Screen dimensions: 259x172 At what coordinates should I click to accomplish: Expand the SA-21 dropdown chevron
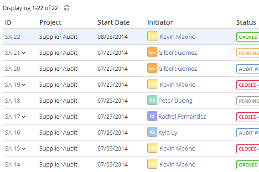(x=24, y=53)
